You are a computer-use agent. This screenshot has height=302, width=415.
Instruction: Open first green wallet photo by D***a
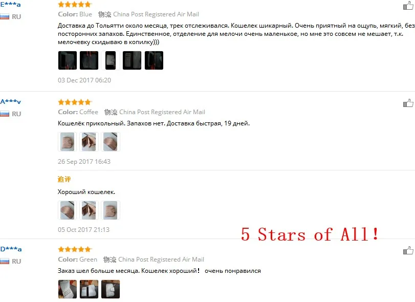tap(68, 289)
